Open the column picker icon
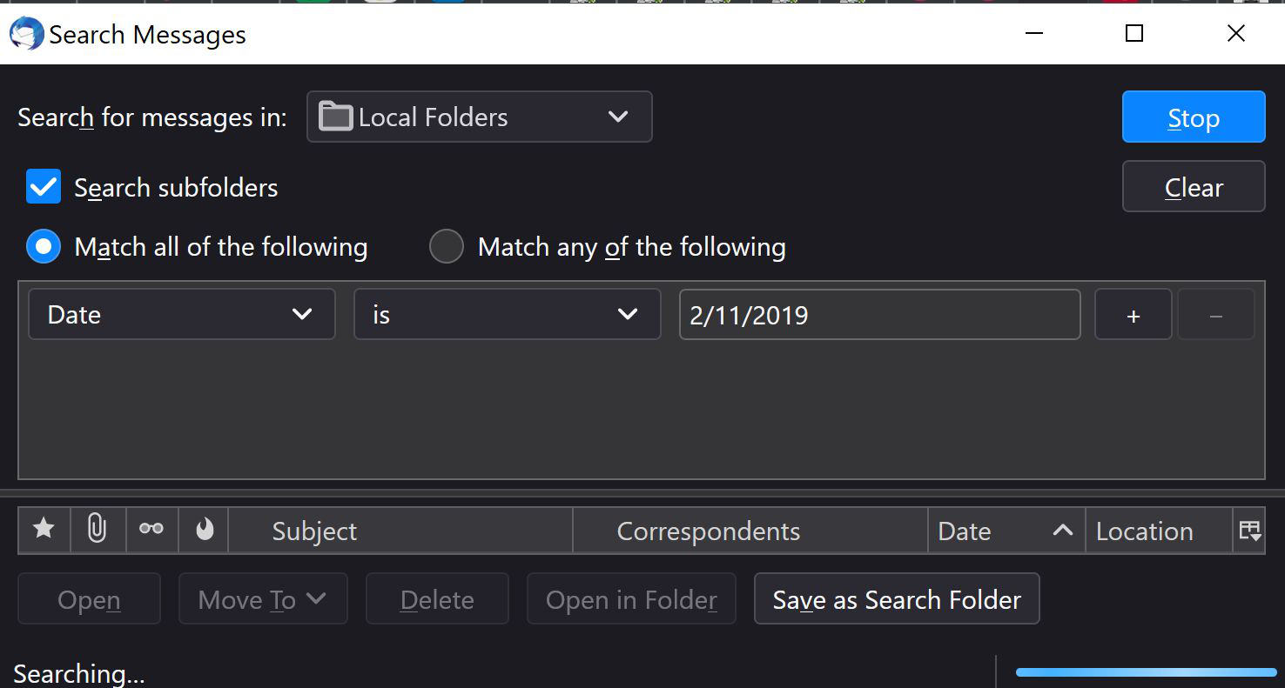Image resolution: width=1285 pixels, height=688 pixels. coord(1249,531)
